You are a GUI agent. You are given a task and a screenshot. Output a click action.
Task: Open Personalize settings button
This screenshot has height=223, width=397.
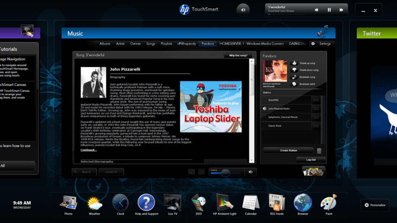tap(375, 205)
